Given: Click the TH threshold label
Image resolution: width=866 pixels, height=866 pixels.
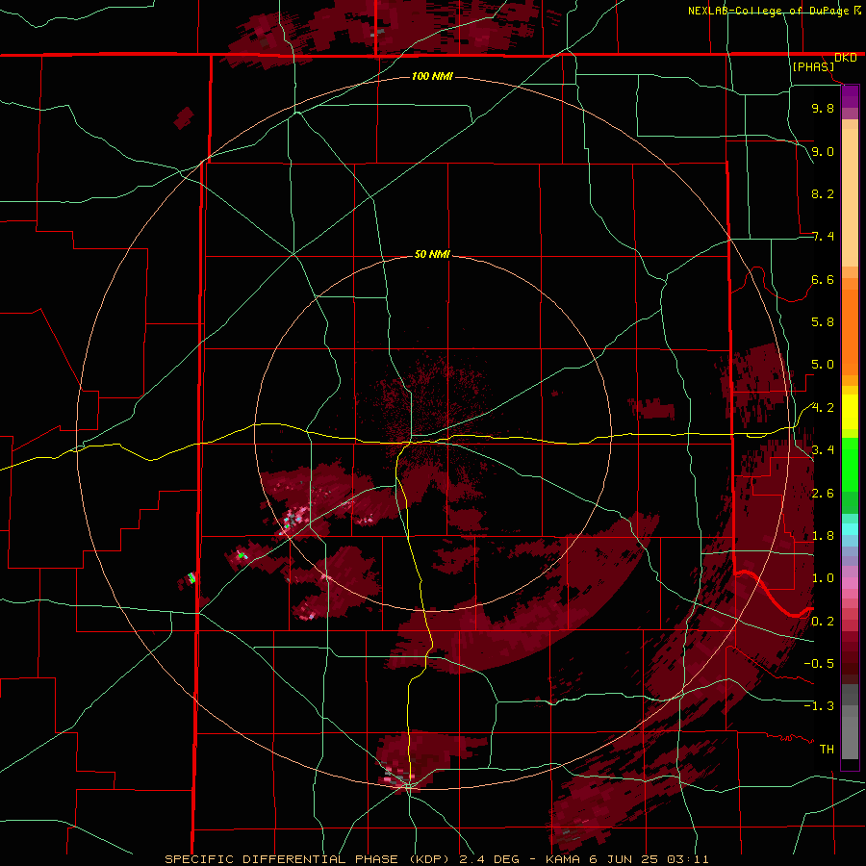Looking at the screenshot, I should [827, 750].
